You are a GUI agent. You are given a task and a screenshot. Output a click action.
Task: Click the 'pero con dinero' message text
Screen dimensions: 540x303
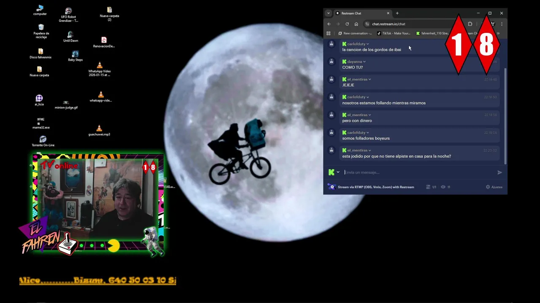coord(357,121)
